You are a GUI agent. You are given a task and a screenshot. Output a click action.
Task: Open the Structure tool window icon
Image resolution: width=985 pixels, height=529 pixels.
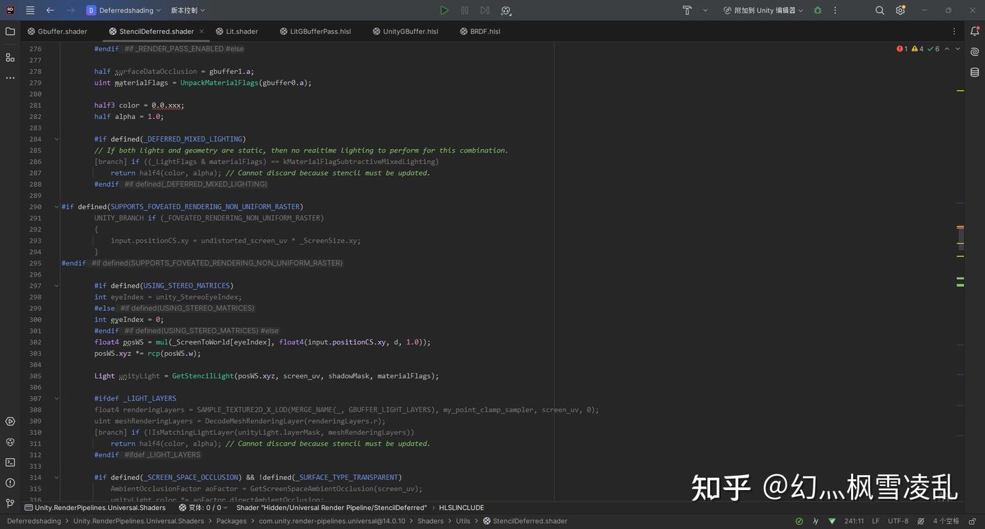tap(10, 57)
